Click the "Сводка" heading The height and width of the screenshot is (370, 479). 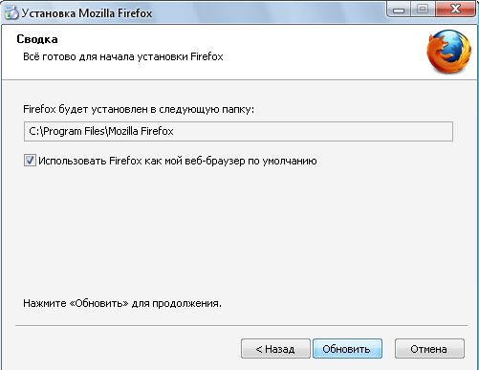37,39
